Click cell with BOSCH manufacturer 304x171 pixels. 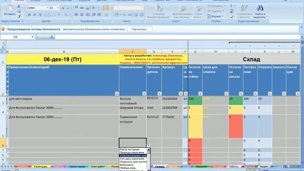click(154, 101)
